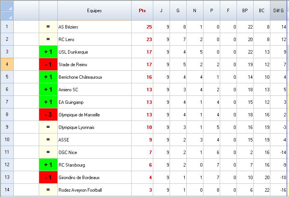Click the equals indicator for AS Béziers
Image resolution: width=289 pixels, height=197 pixels.
(x=48, y=27)
